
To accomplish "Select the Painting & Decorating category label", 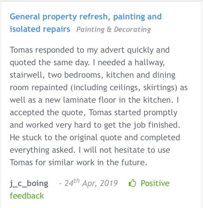I will click(113, 30).
